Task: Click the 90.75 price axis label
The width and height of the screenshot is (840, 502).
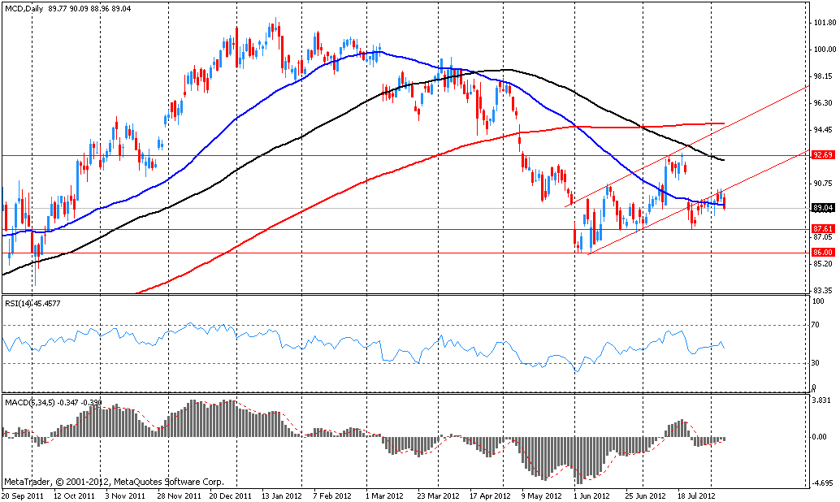Action: coord(823,184)
